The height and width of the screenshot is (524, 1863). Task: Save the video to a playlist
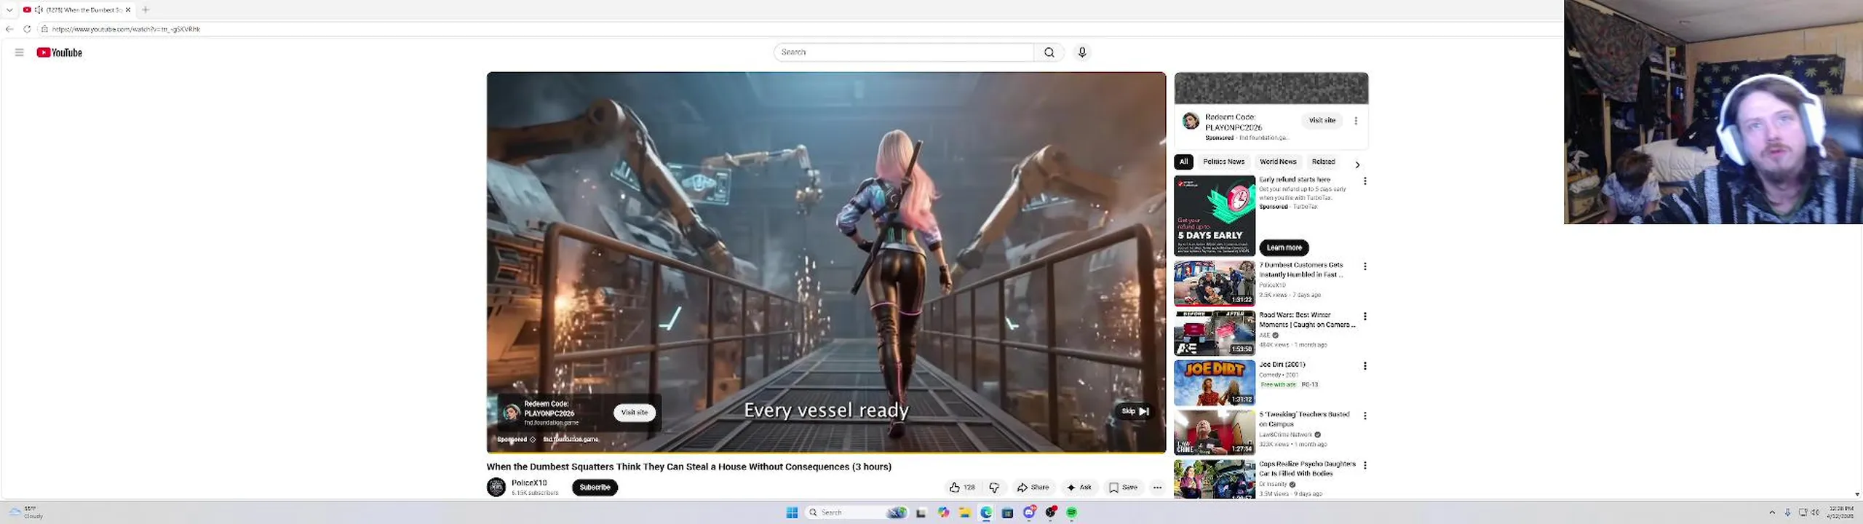tap(1123, 488)
